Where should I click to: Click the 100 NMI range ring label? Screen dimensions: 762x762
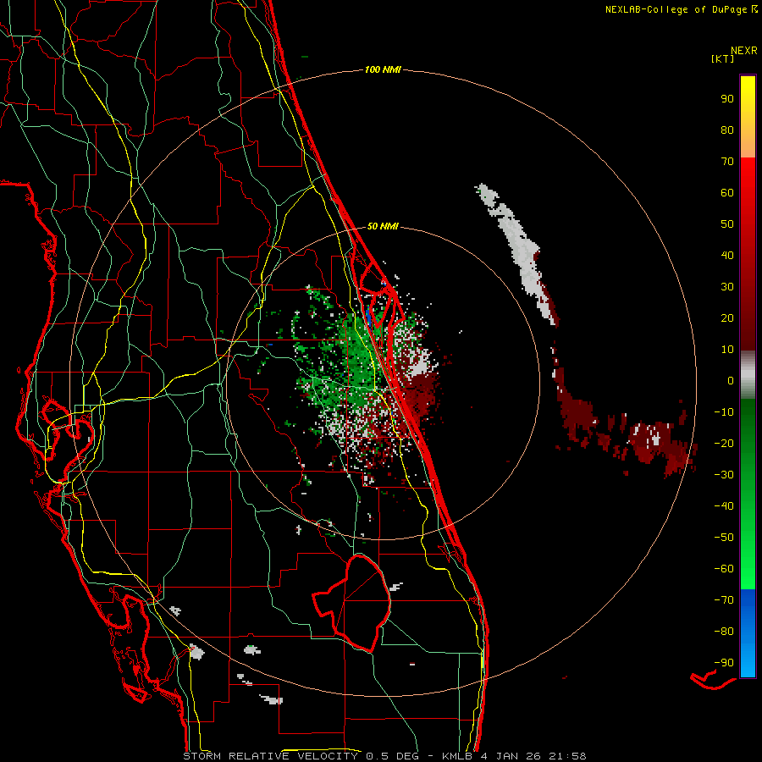[x=383, y=69]
